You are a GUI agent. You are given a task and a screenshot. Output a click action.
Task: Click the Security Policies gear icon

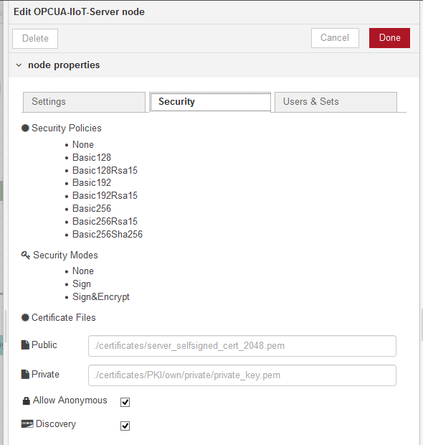click(25, 128)
